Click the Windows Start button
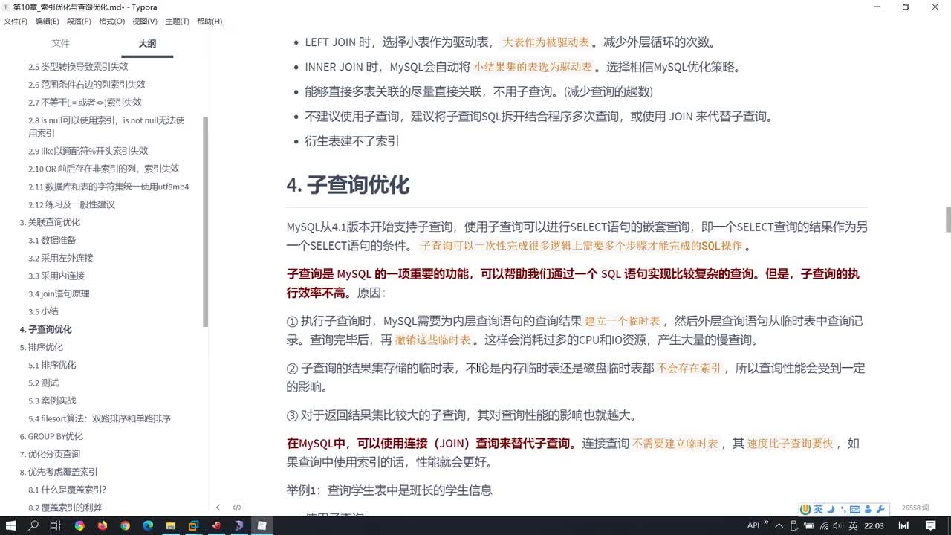951x535 pixels. click(13, 525)
